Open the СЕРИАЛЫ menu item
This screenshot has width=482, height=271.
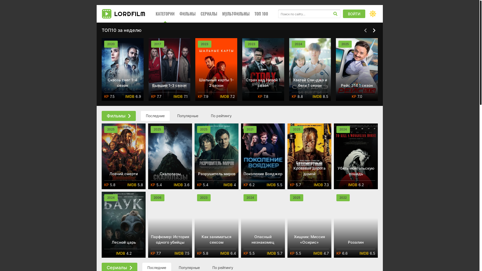(209, 14)
